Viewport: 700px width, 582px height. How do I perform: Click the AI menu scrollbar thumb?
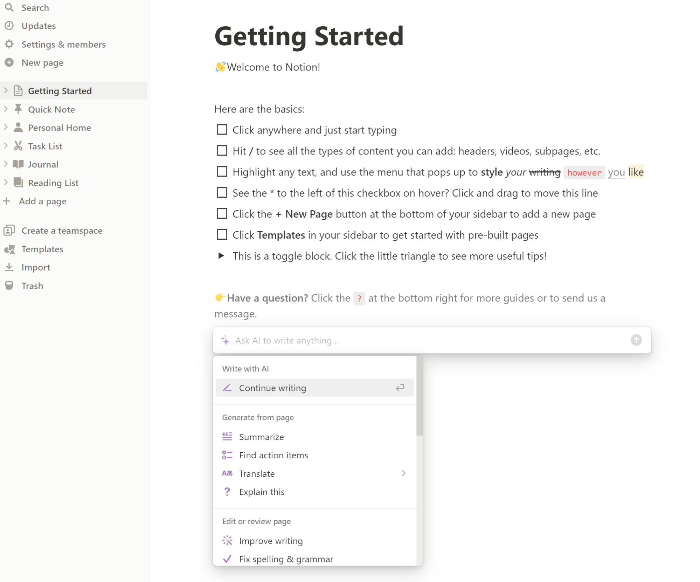coord(420,396)
